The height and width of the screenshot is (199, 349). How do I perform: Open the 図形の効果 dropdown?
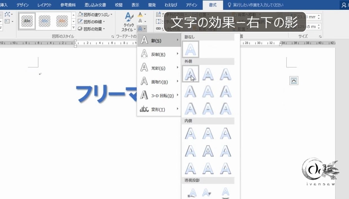91,29
